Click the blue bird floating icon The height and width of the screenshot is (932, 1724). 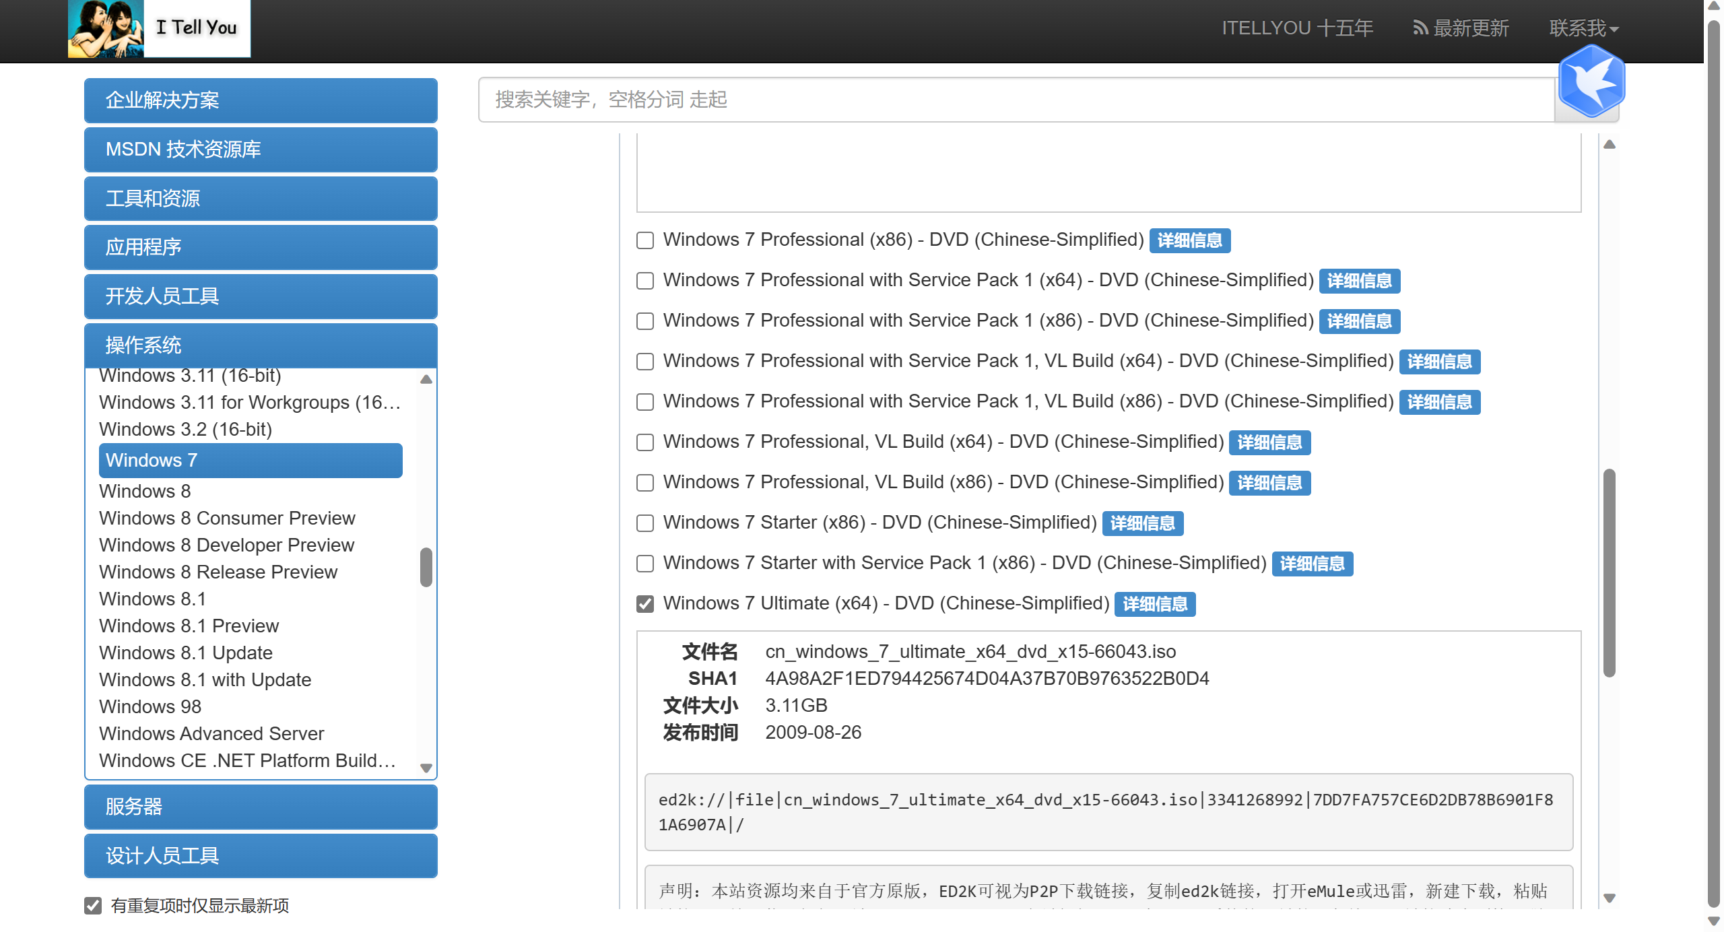[x=1591, y=81]
